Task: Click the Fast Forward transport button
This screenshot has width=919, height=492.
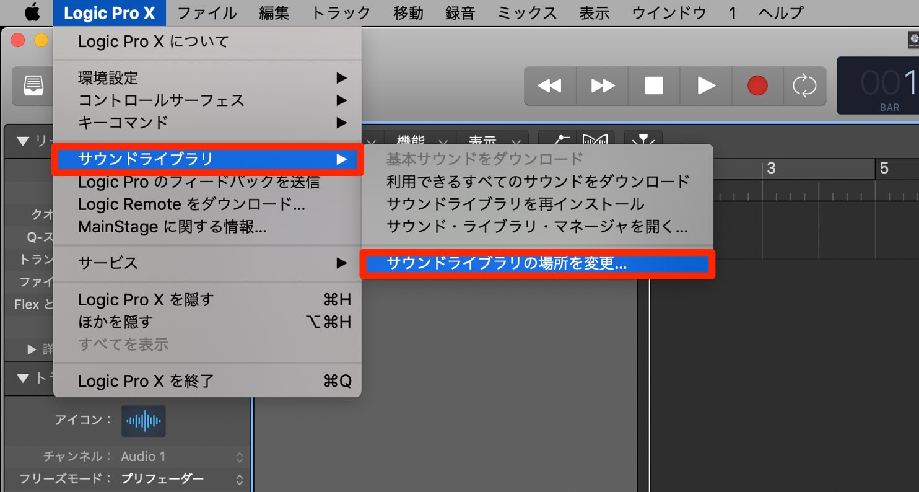Action: point(603,86)
